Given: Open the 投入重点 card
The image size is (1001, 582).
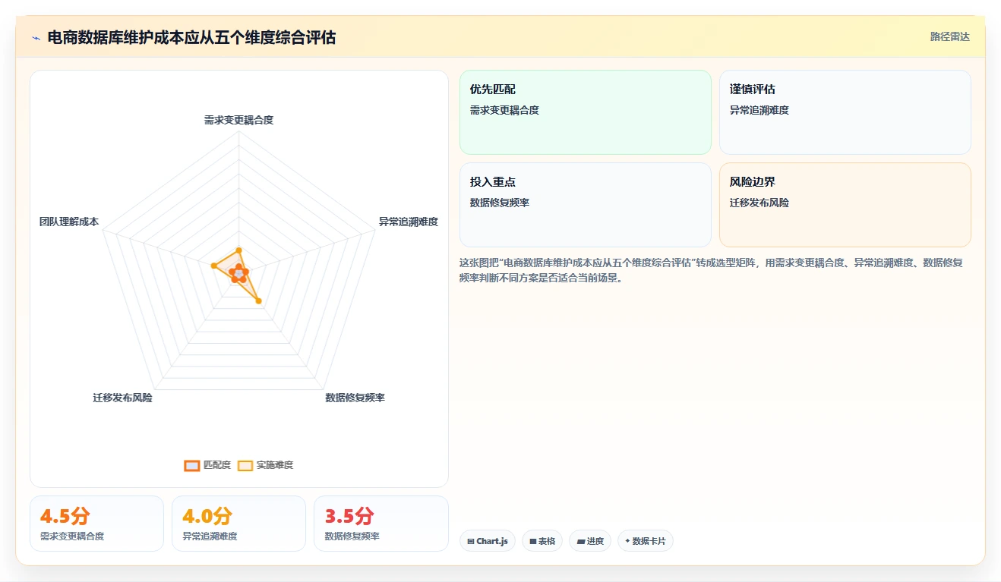Looking at the screenshot, I should tap(585, 205).
